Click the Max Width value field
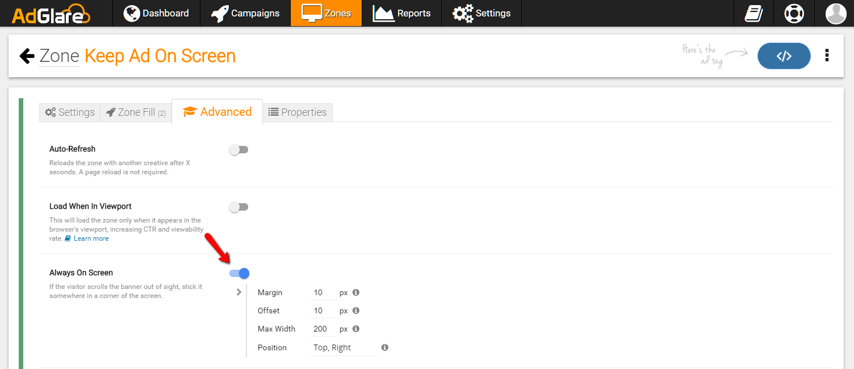This screenshot has height=369, width=854. [x=324, y=329]
